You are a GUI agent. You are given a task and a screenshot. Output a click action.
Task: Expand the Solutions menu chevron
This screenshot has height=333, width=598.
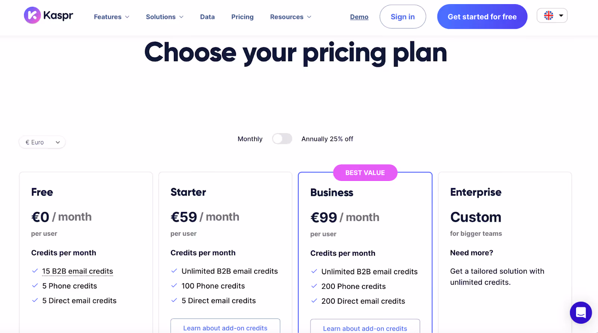[x=181, y=17]
